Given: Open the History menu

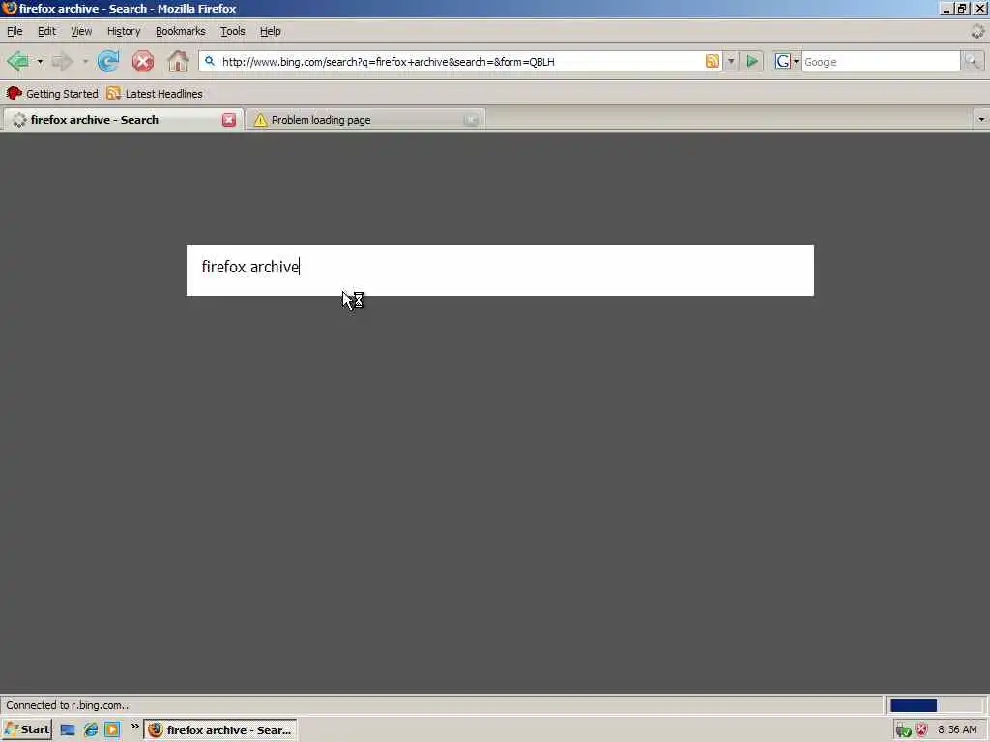Looking at the screenshot, I should point(124,31).
